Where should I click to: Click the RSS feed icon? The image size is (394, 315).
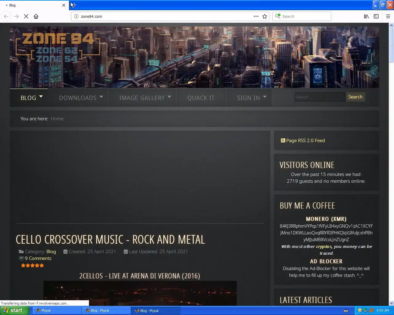283,141
